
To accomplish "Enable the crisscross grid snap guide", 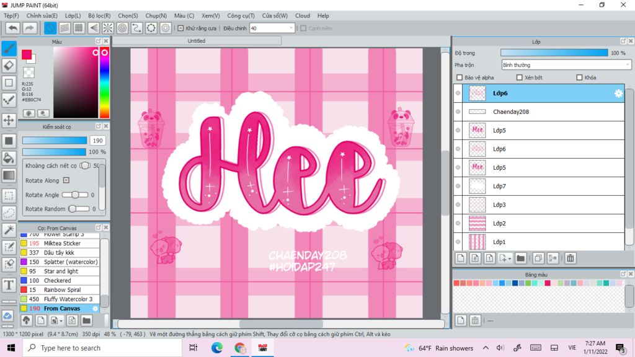I will 79,28.
